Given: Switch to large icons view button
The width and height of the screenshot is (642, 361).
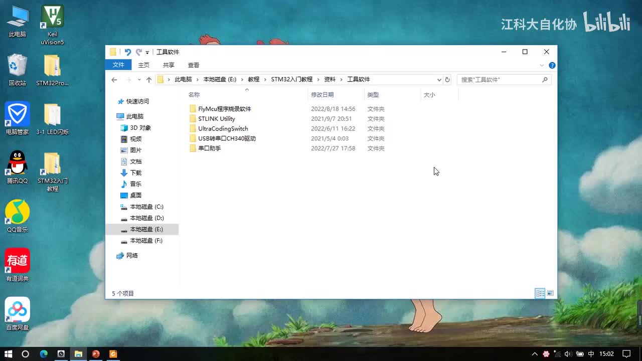Looking at the screenshot, I should tap(550, 293).
